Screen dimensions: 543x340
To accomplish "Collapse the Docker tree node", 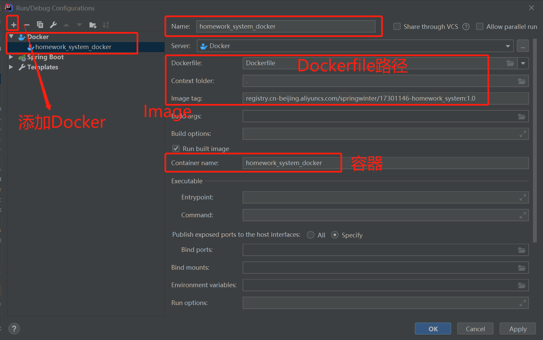I will [x=11, y=36].
